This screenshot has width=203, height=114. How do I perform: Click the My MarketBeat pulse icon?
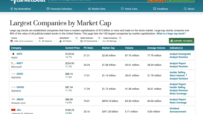coord(11,9)
